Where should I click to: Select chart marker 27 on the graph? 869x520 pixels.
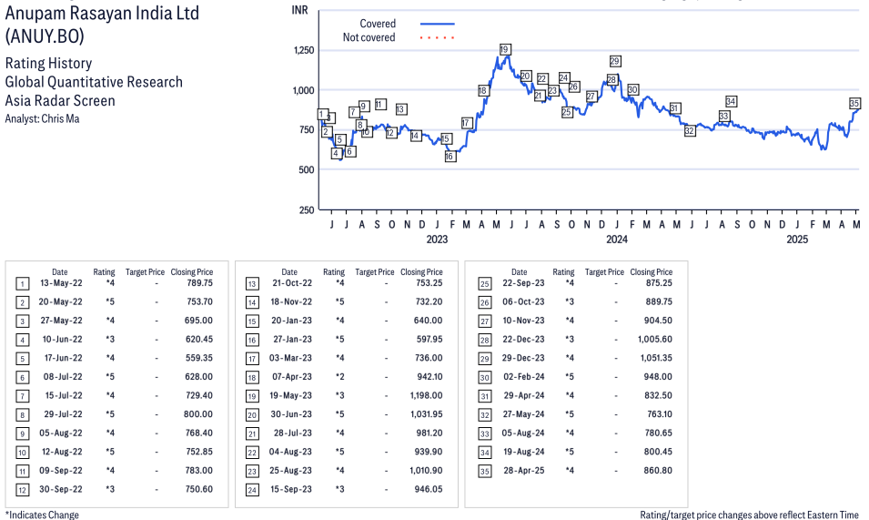[591, 96]
